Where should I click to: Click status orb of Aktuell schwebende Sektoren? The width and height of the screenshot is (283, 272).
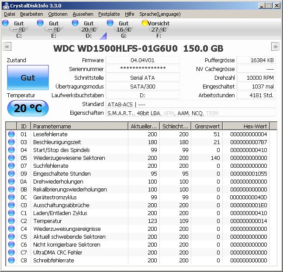click(11, 237)
